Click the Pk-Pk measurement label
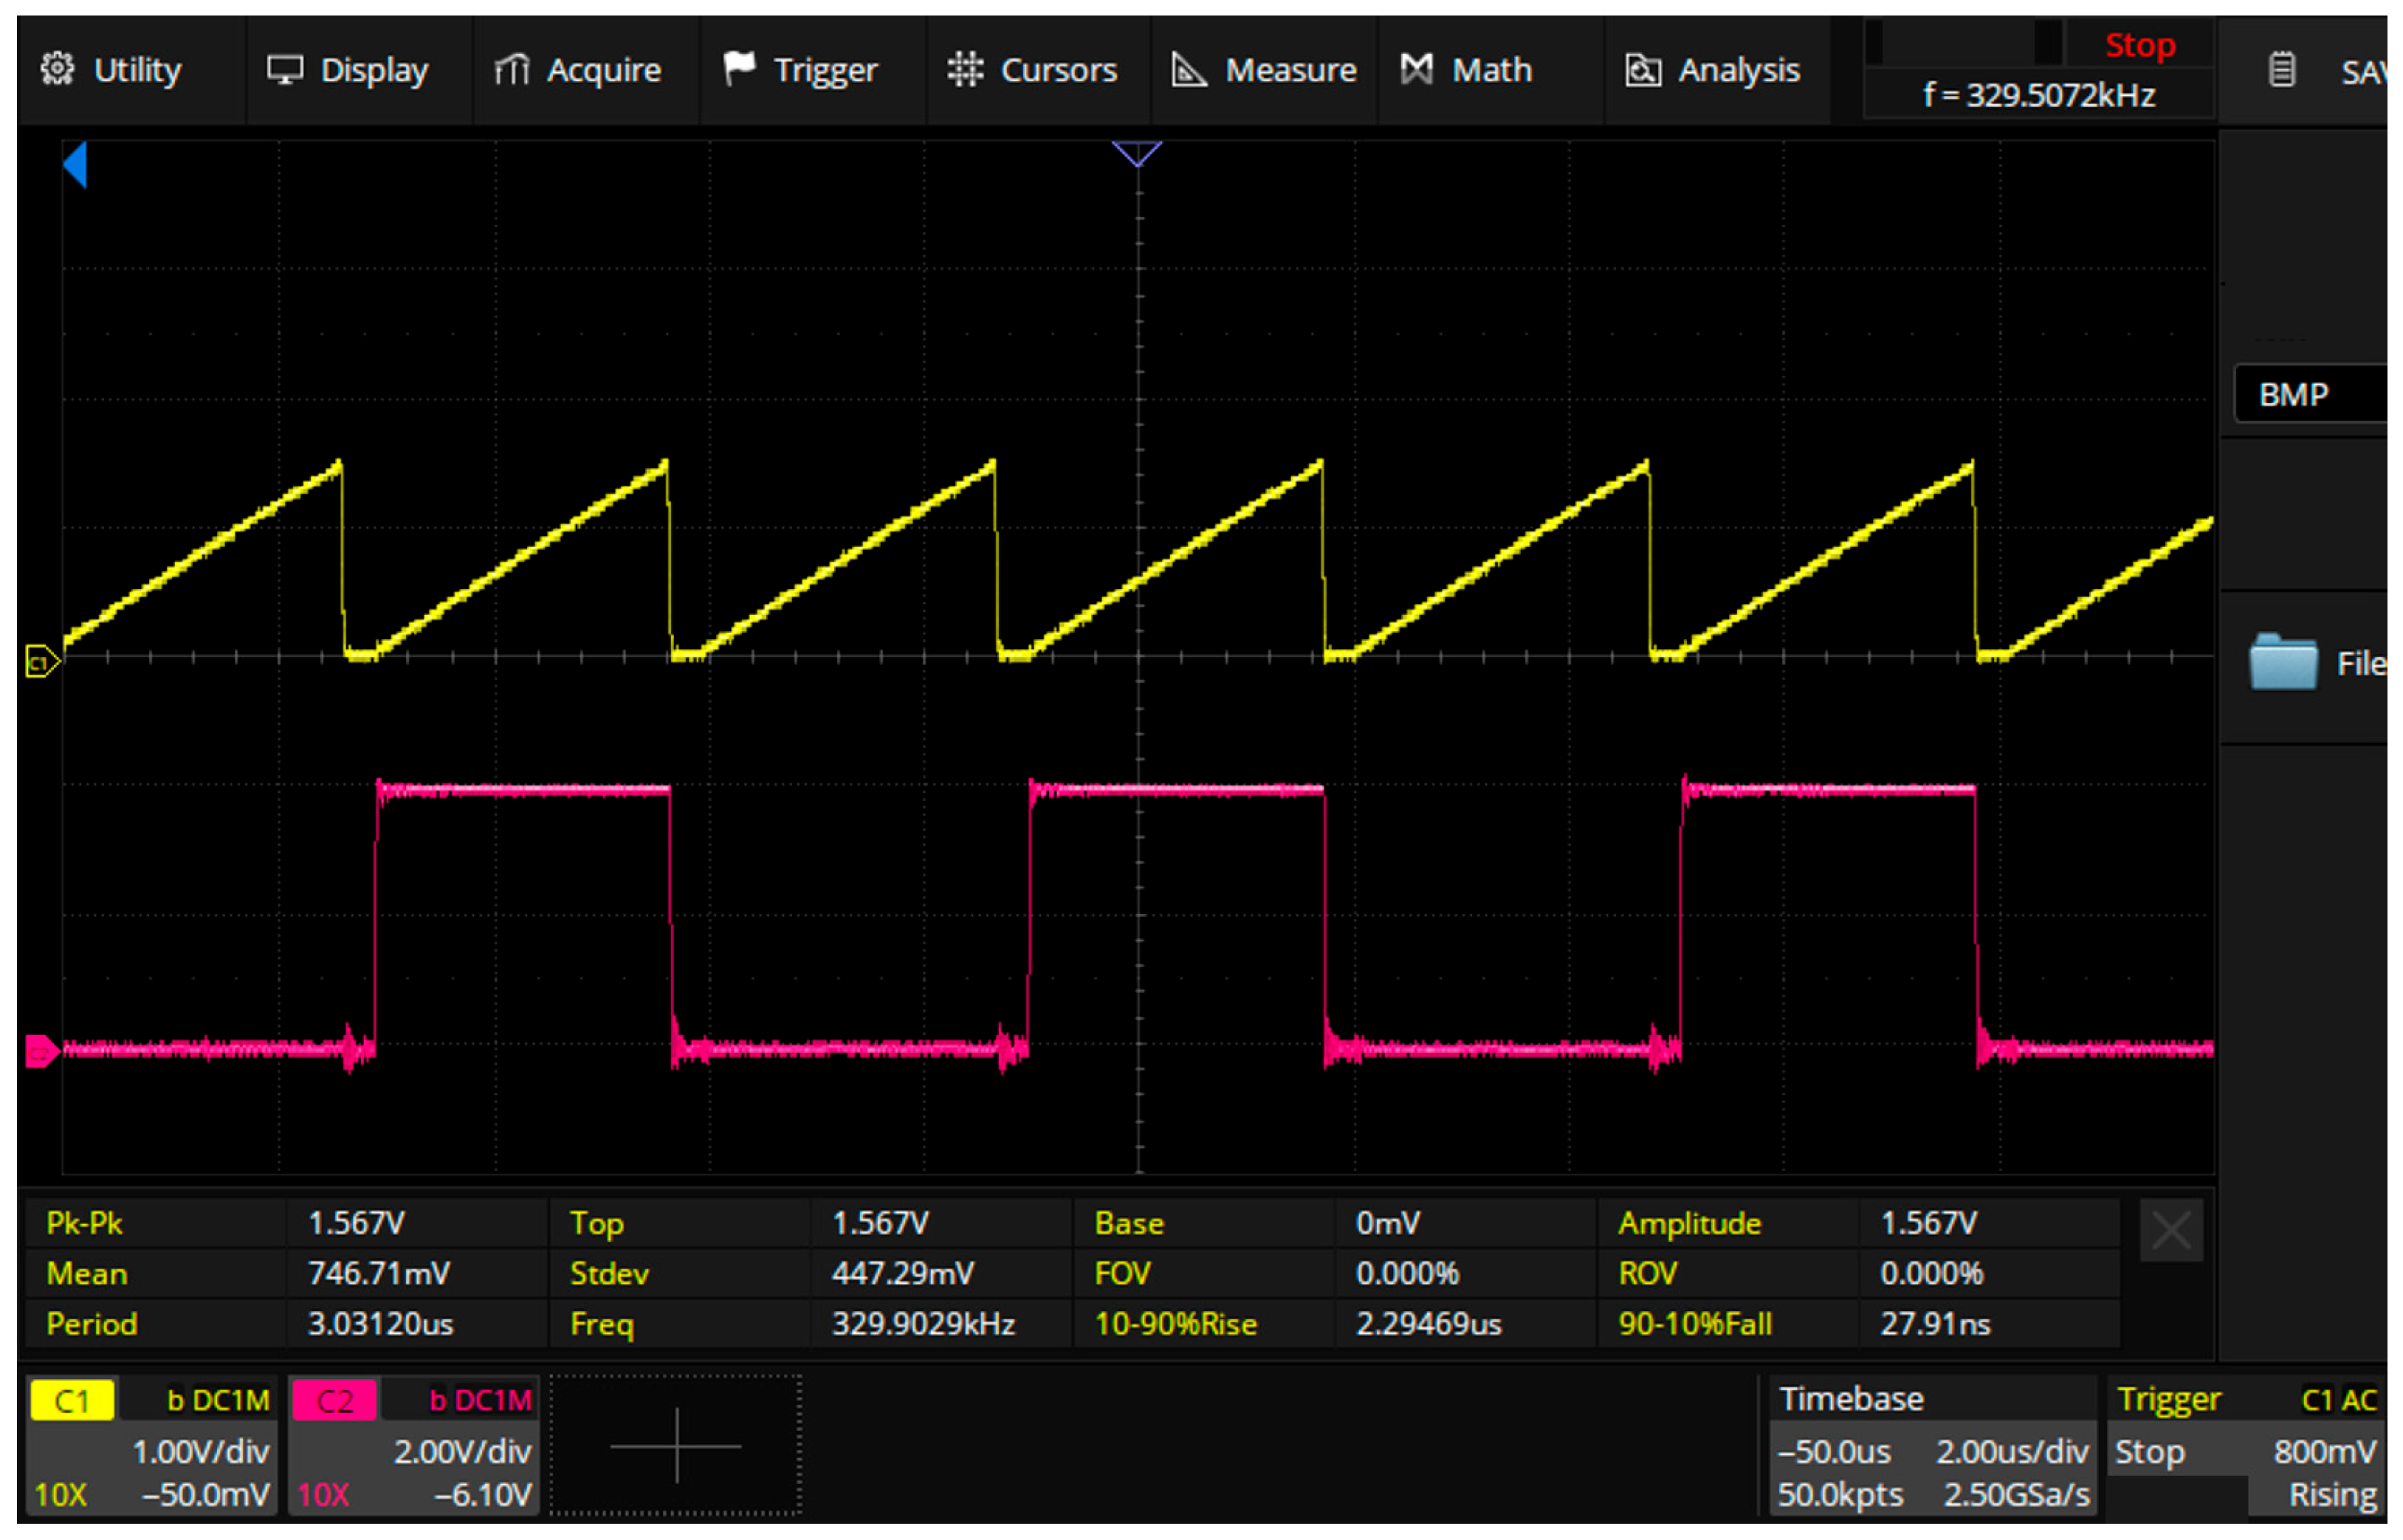This screenshot has width=2403, height=1540. [x=84, y=1223]
